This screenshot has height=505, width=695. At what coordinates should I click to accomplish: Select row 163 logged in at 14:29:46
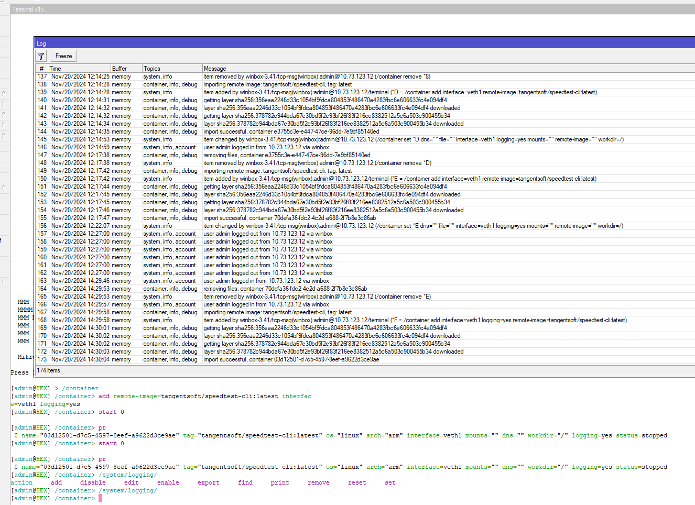[x=365, y=281]
